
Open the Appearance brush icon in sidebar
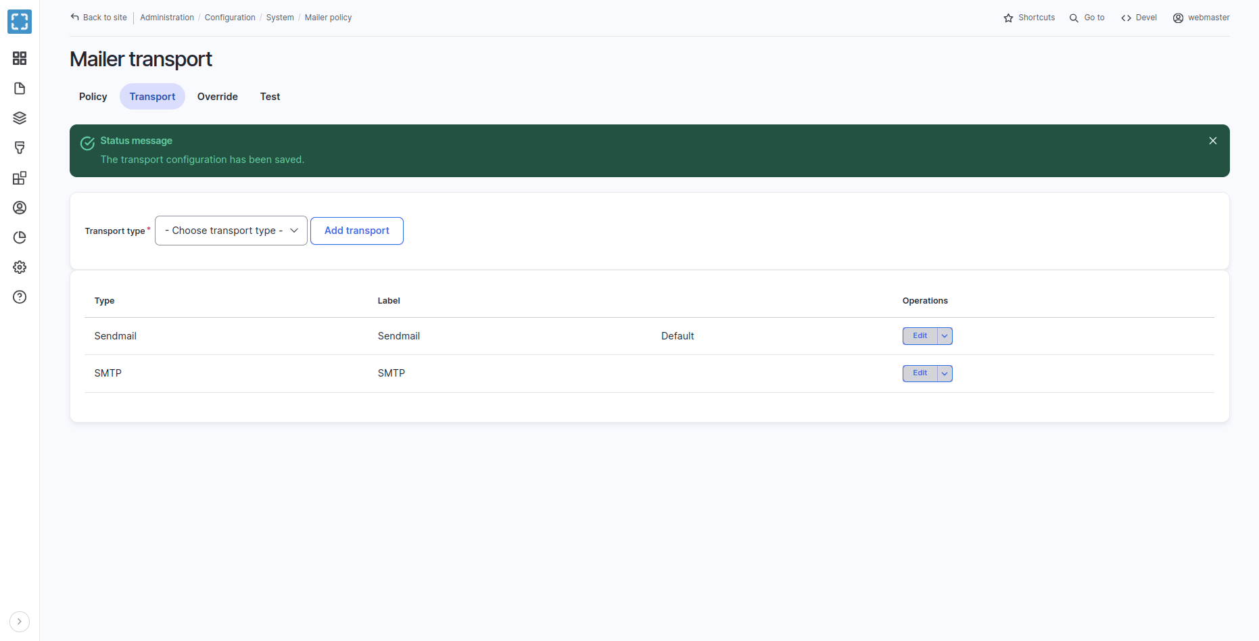coord(20,148)
